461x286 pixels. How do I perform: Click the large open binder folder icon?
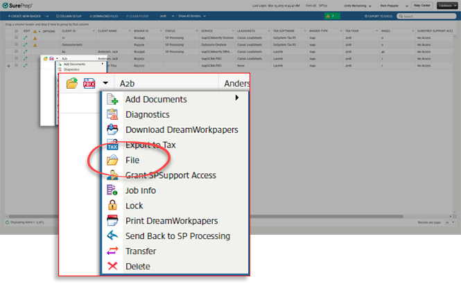tap(71, 83)
